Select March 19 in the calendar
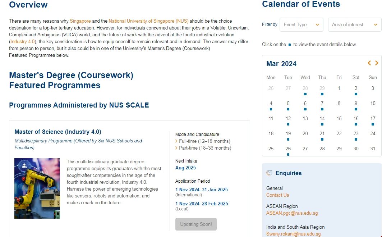 click(288, 133)
